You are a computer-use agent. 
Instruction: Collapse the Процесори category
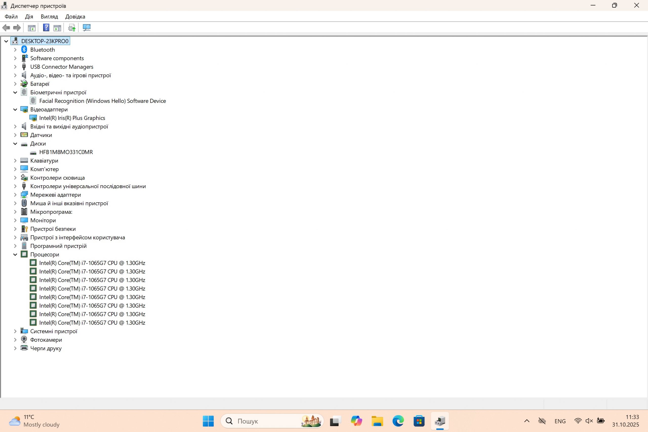click(15, 254)
